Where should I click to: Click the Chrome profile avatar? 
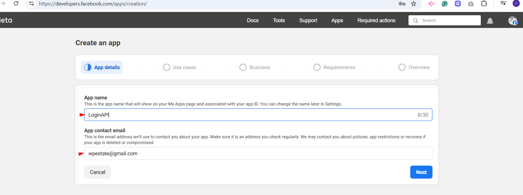(516, 4)
